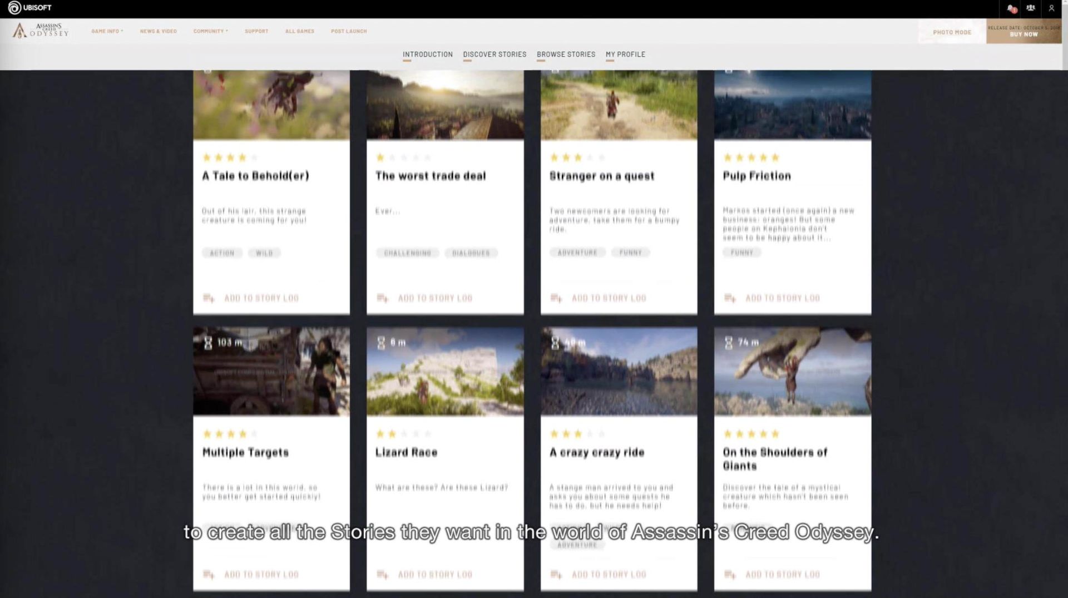Click the Photo Mode button
Viewport: 1068px width, 598px height.
coord(952,32)
